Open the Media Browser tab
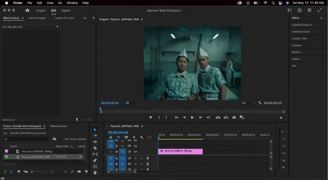Viewport: 328px width, 180px height. point(59,126)
